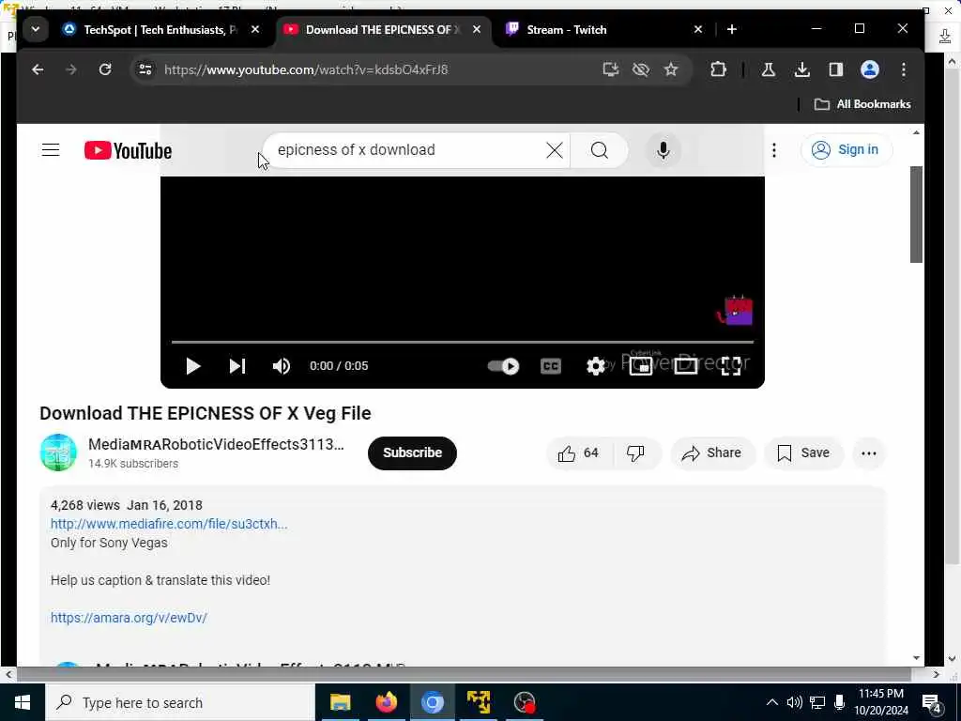Screen dimensions: 961x721
Task: Enter full screen mode
Action: click(x=730, y=366)
